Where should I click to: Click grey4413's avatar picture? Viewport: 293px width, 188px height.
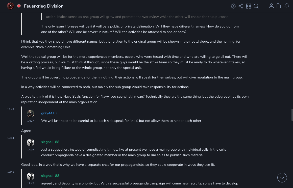coord(31,114)
